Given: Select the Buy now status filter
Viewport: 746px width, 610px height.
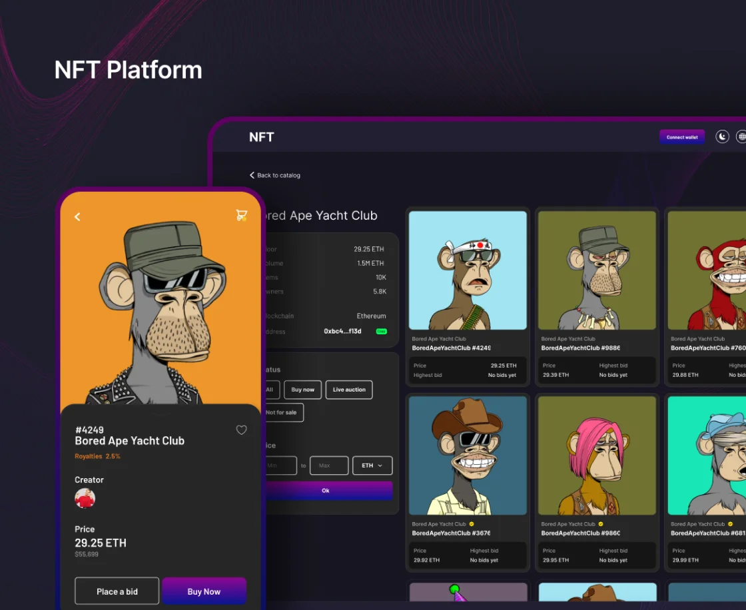Looking at the screenshot, I should click(x=302, y=390).
